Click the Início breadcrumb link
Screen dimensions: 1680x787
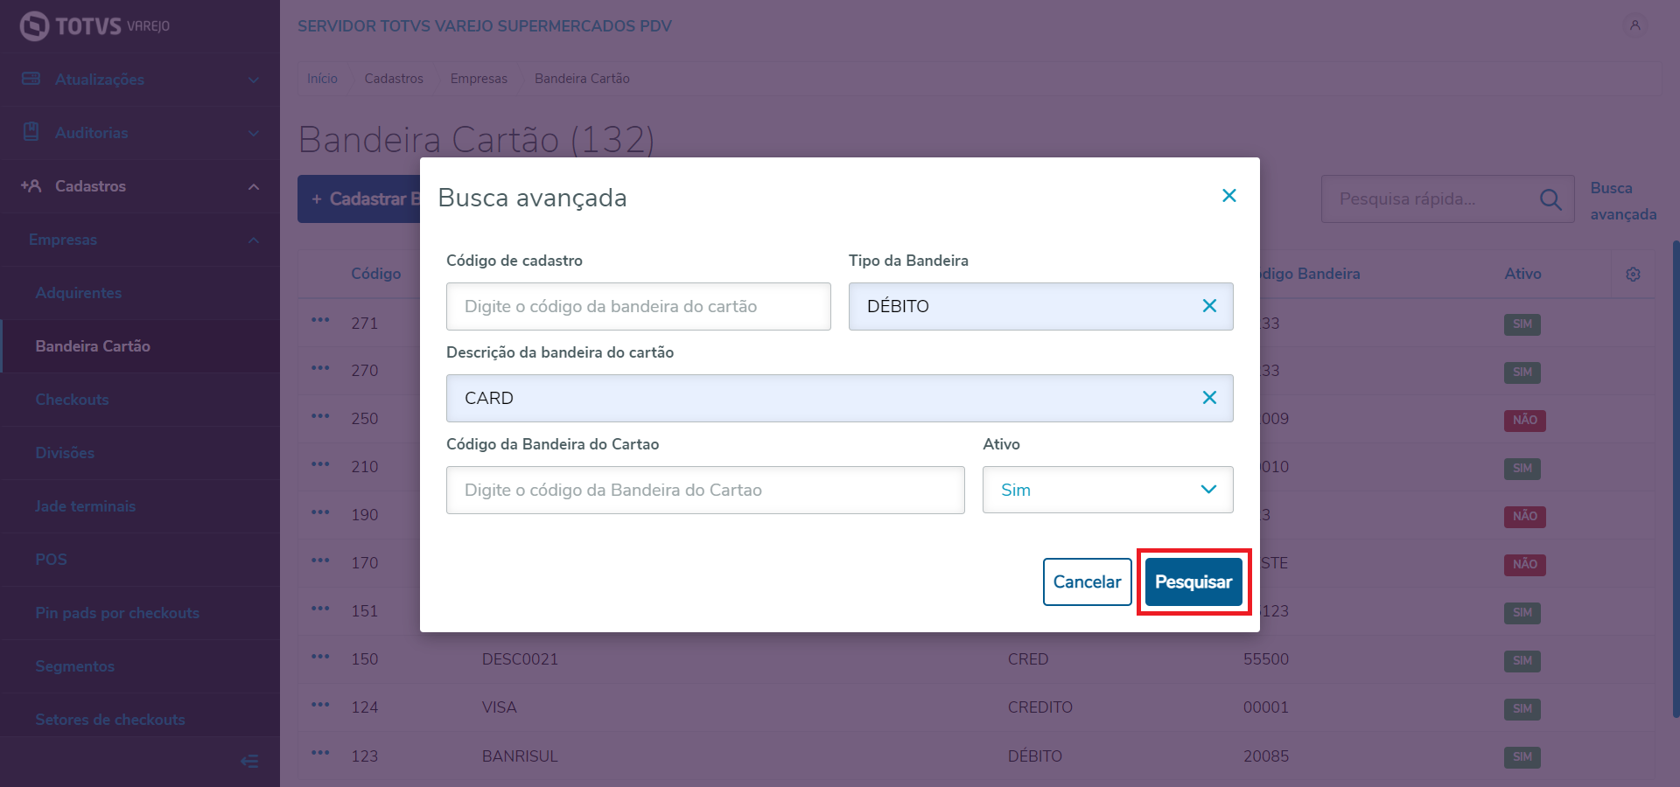(322, 79)
